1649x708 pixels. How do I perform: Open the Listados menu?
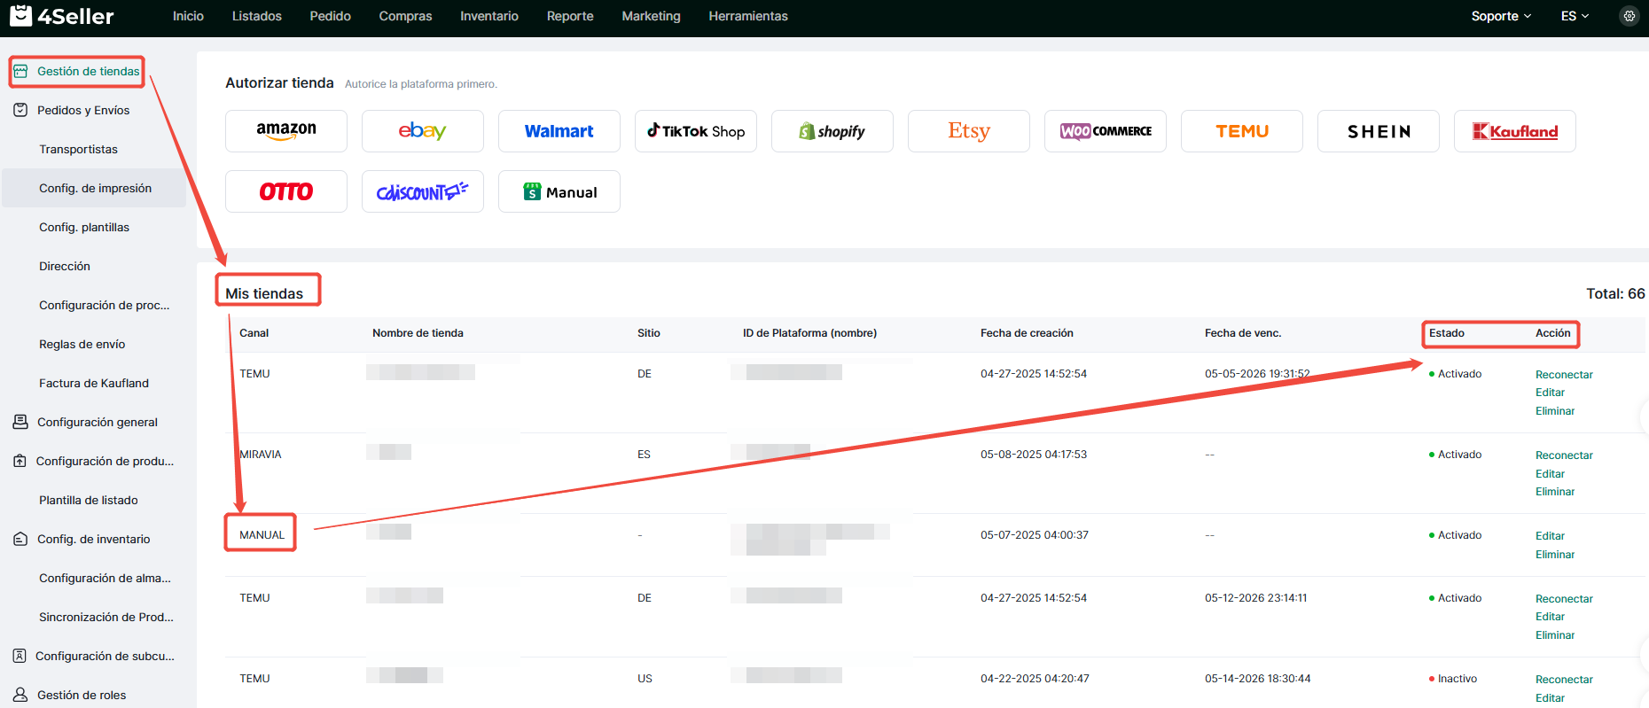[257, 16]
